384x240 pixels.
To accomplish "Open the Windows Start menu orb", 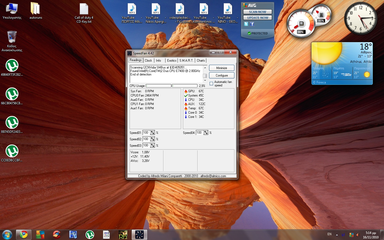I will point(7,235).
